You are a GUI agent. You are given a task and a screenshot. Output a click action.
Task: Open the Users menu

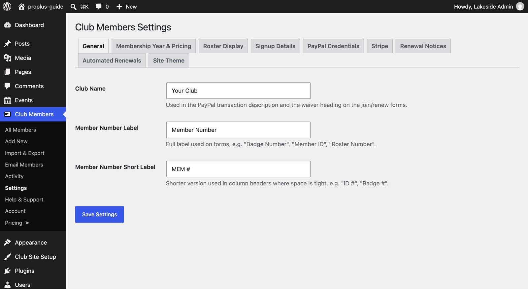pyautogui.click(x=33, y=285)
